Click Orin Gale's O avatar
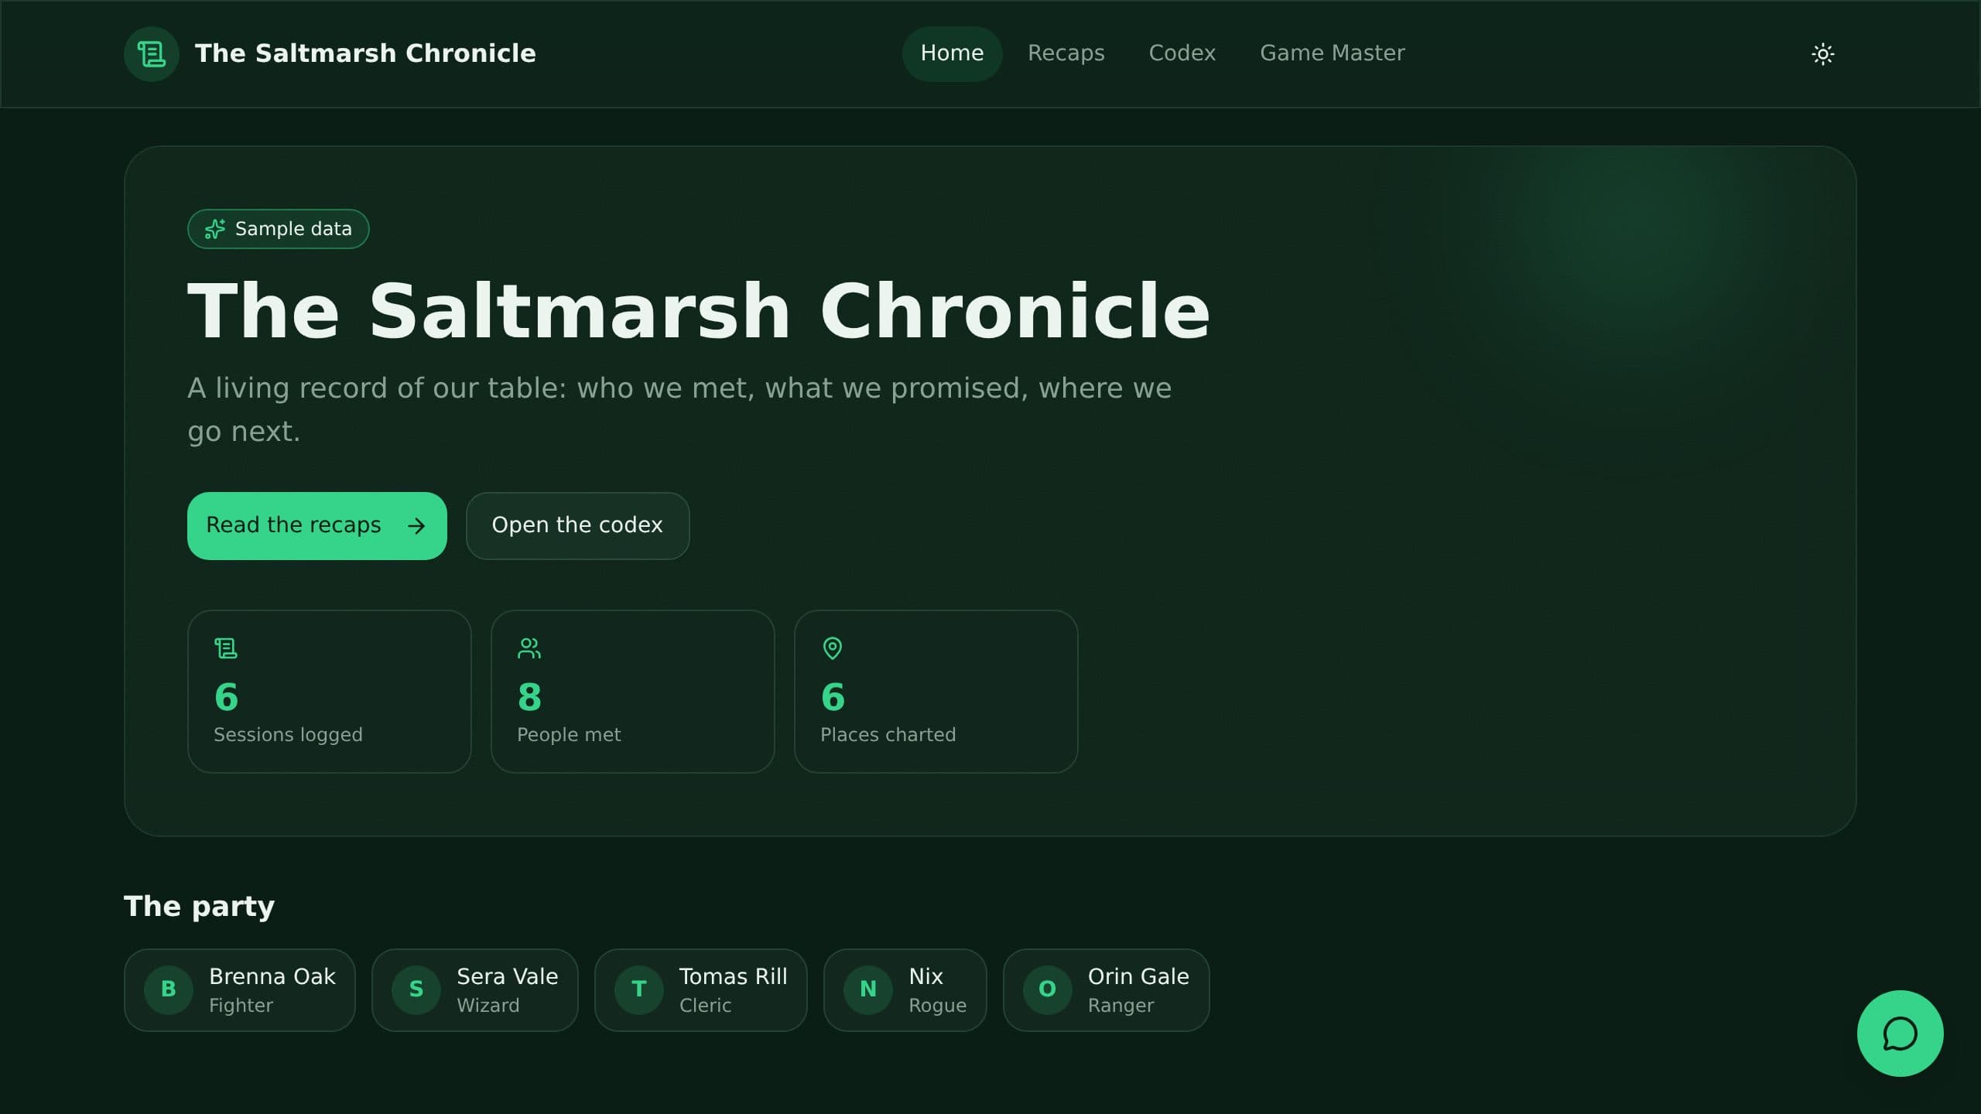The height and width of the screenshot is (1114, 1981). (x=1048, y=989)
